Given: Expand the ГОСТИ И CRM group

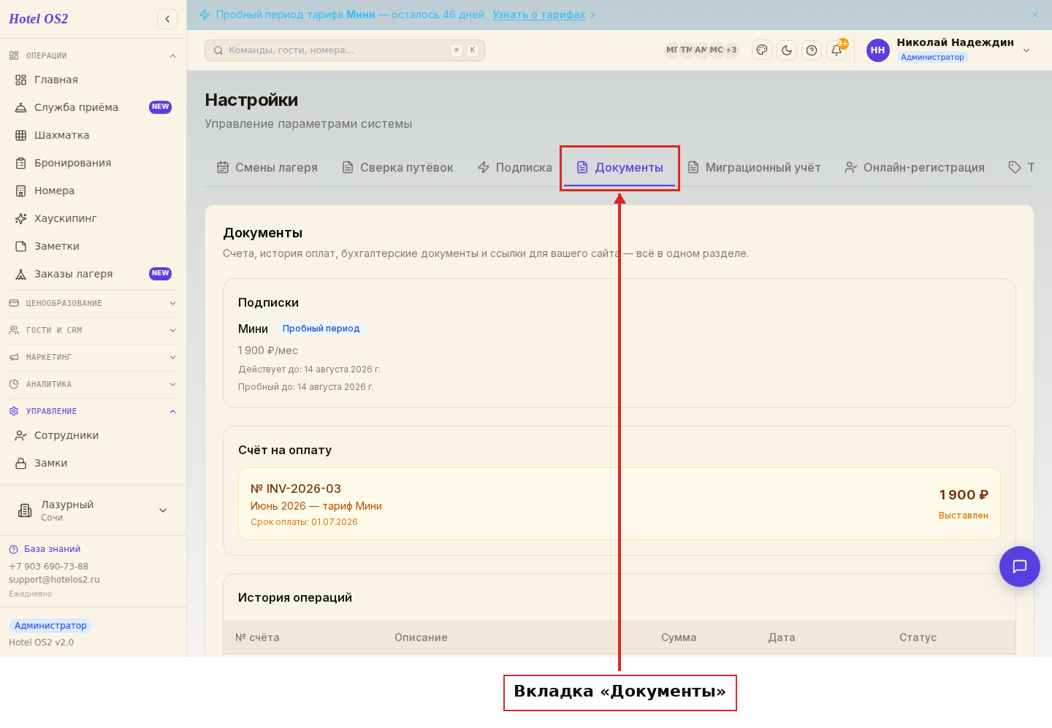Looking at the screenshot, I should [x=93, y=330].
